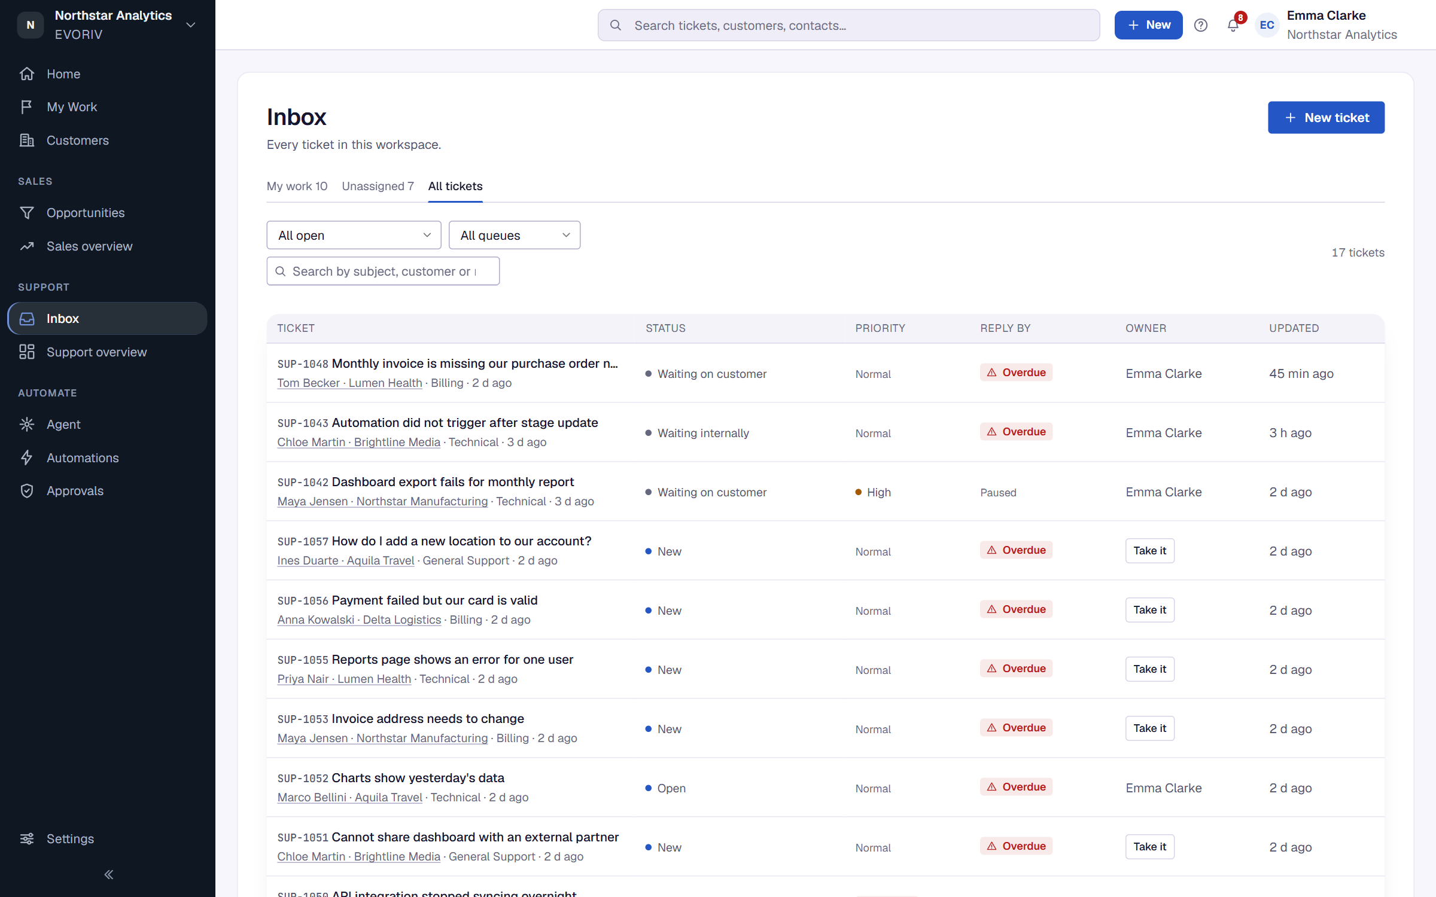The width and height of the screenshot is (1436, 897).
Task: Open the Home sidebar icon
Action: pos(27,74)
